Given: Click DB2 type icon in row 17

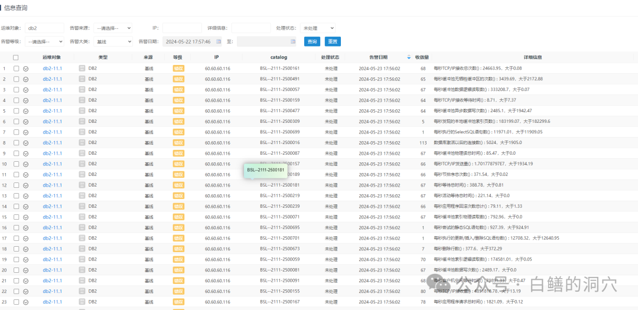Looking at the screenshot, I should point(82,238).
